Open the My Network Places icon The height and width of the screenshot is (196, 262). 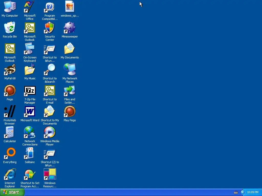70,69
